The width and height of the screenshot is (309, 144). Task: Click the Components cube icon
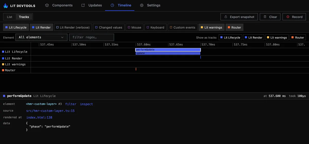(47, 5)
